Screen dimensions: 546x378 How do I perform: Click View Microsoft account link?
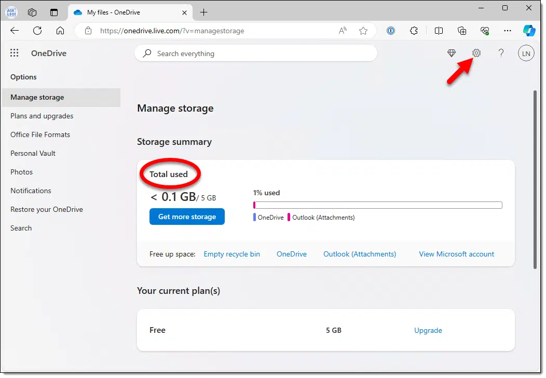click(457, 254)
